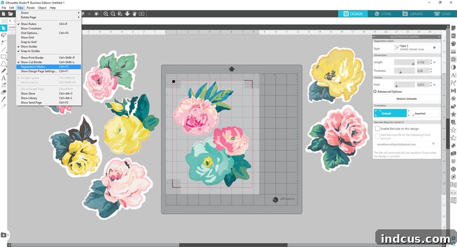Open the Align panel icon
Viewport: 457px width, 247px height.
[x=453, y=91]
